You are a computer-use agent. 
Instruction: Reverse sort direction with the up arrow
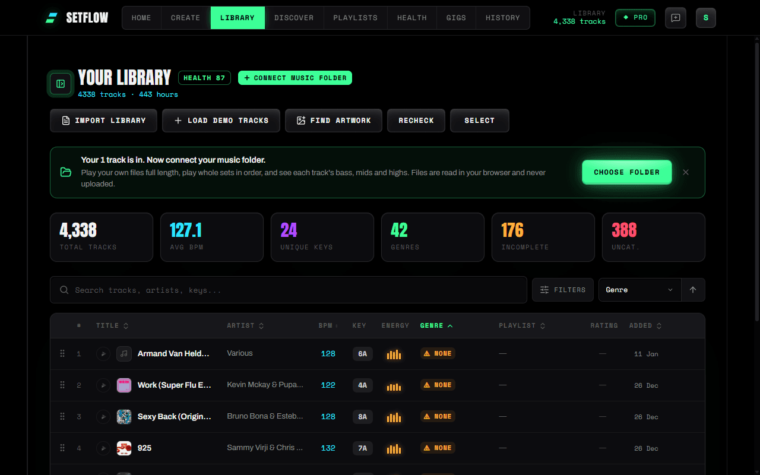[693, 290]
